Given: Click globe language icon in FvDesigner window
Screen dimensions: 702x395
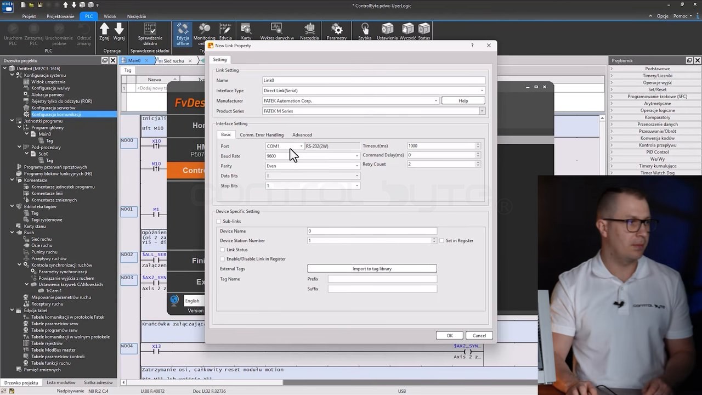Looking at the screenshot, I should click(x=174, y=300).
